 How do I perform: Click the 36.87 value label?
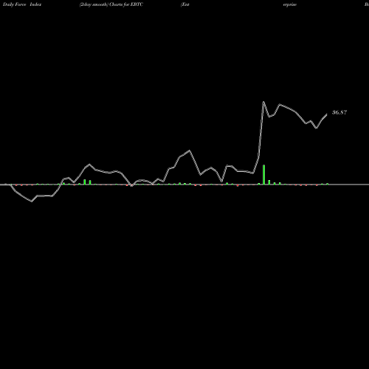pos(339,112)
